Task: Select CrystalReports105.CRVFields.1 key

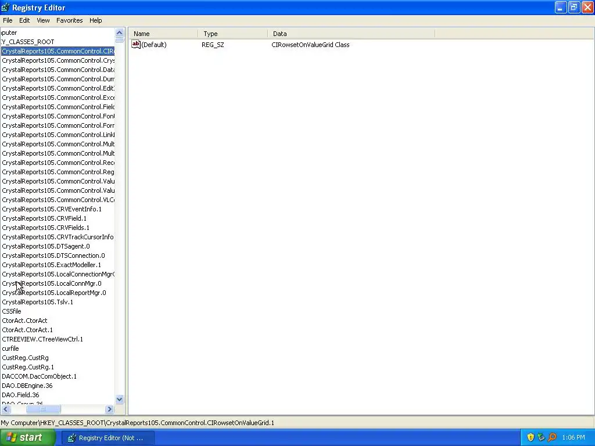Action: [45, 228]
